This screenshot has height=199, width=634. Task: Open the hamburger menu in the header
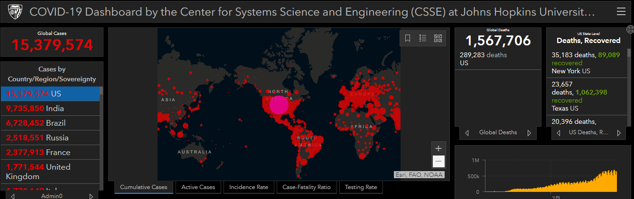621,12
